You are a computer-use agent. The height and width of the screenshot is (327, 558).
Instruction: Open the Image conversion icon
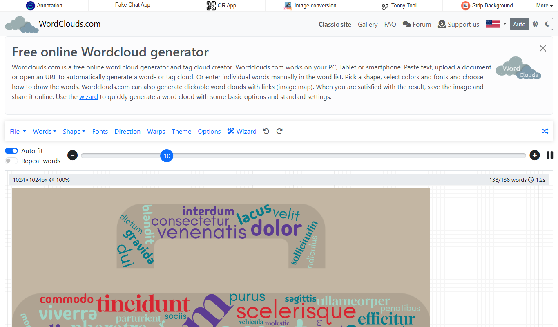pyautogui.click(x=288, y=6)
